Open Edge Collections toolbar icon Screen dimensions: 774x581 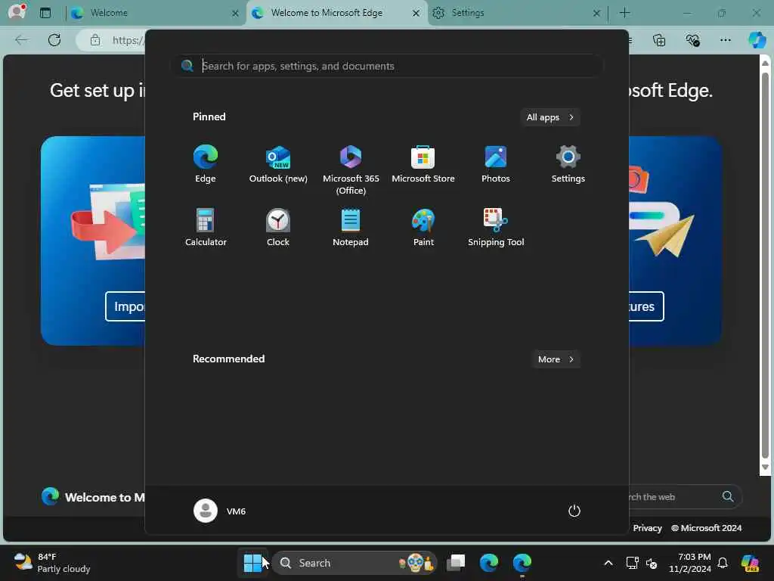click(659, 40)
